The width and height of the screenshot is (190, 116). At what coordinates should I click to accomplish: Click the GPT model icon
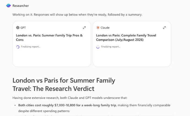pyautogui.click(x=18, y=27)
